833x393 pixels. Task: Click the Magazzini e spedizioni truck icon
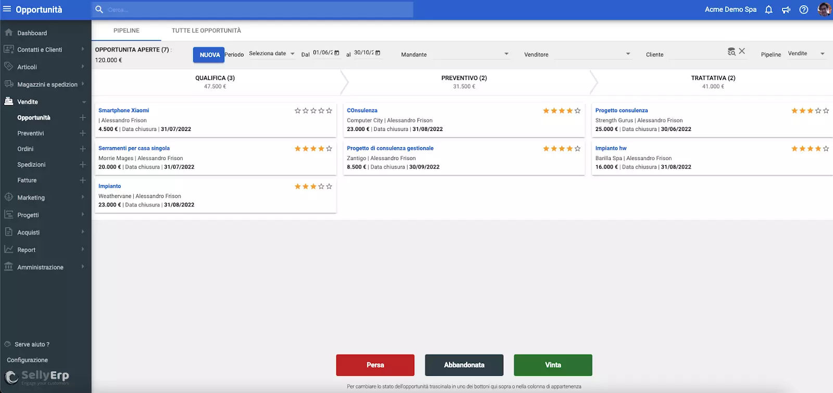(x=8, y=84)
